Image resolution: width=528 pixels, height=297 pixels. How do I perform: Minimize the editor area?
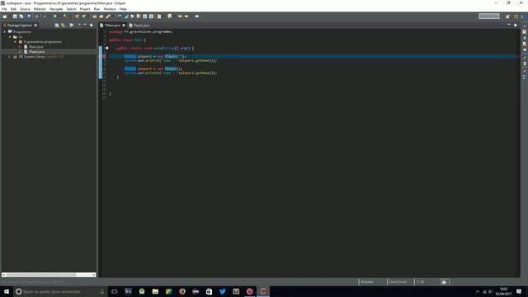(509, 25)
